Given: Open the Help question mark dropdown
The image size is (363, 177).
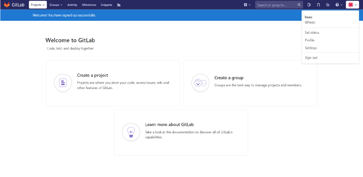Looking at the screenshot, I should point(339,5).
